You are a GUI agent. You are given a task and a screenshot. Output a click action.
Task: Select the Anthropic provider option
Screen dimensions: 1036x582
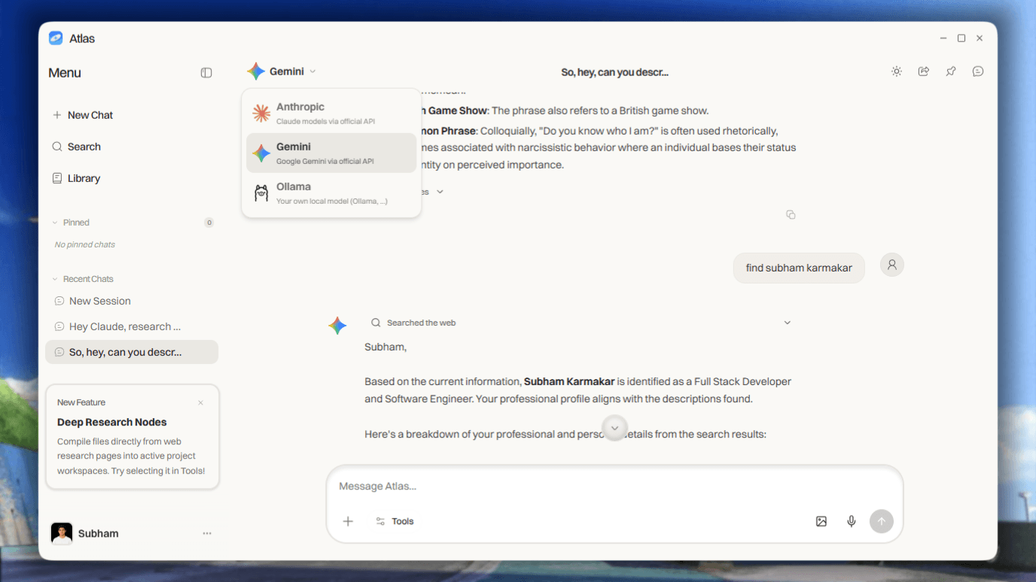click(x=331, y=113)
